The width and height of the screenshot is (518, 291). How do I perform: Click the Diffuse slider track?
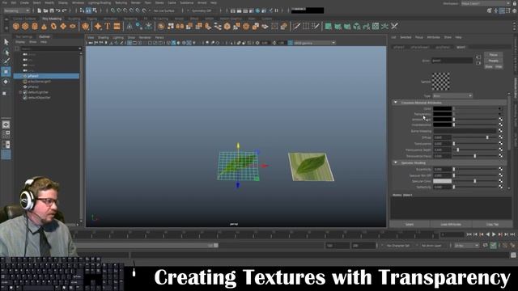[476, 137]
